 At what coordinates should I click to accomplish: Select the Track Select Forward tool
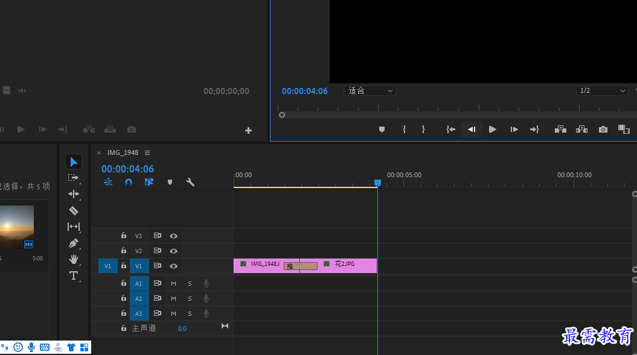tap(74, 178)
